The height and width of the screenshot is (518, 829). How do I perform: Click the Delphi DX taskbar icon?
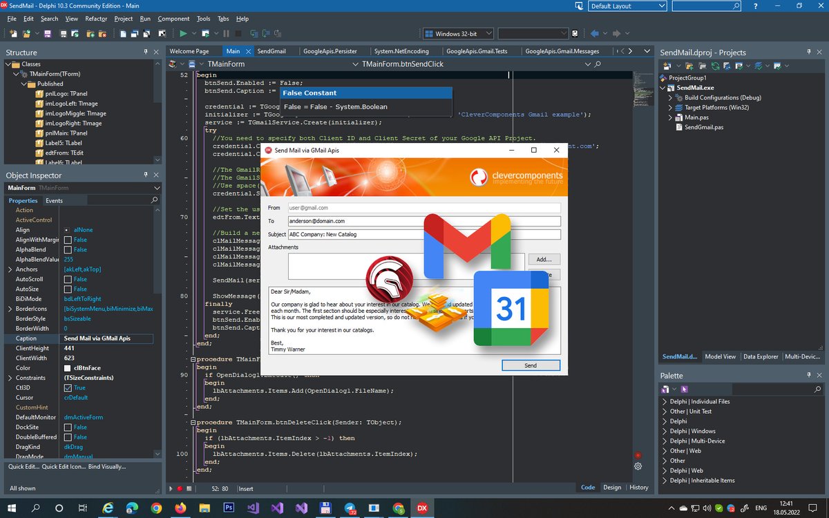[x=421, y=508]
